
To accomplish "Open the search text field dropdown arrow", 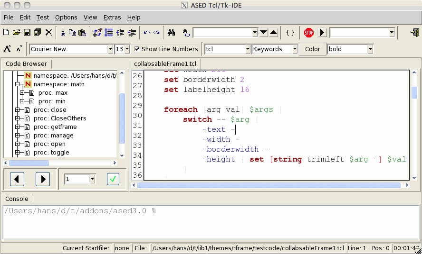I will pyautogui.click(x=255, y=33).
